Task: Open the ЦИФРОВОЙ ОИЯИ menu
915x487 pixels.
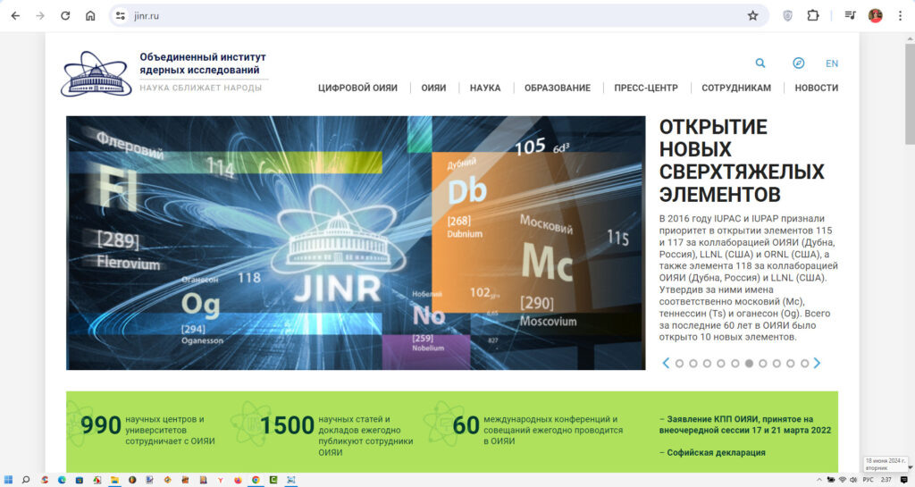Action: pos(357,88)
